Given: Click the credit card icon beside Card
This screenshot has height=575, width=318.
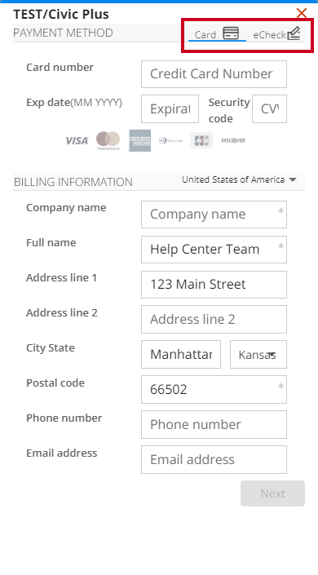Looking at the screenshot, I should click(x=231, y=33).
